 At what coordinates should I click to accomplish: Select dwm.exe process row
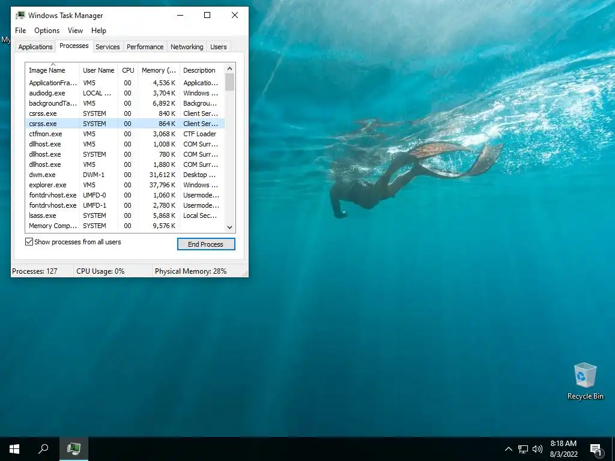pos(125,175)
